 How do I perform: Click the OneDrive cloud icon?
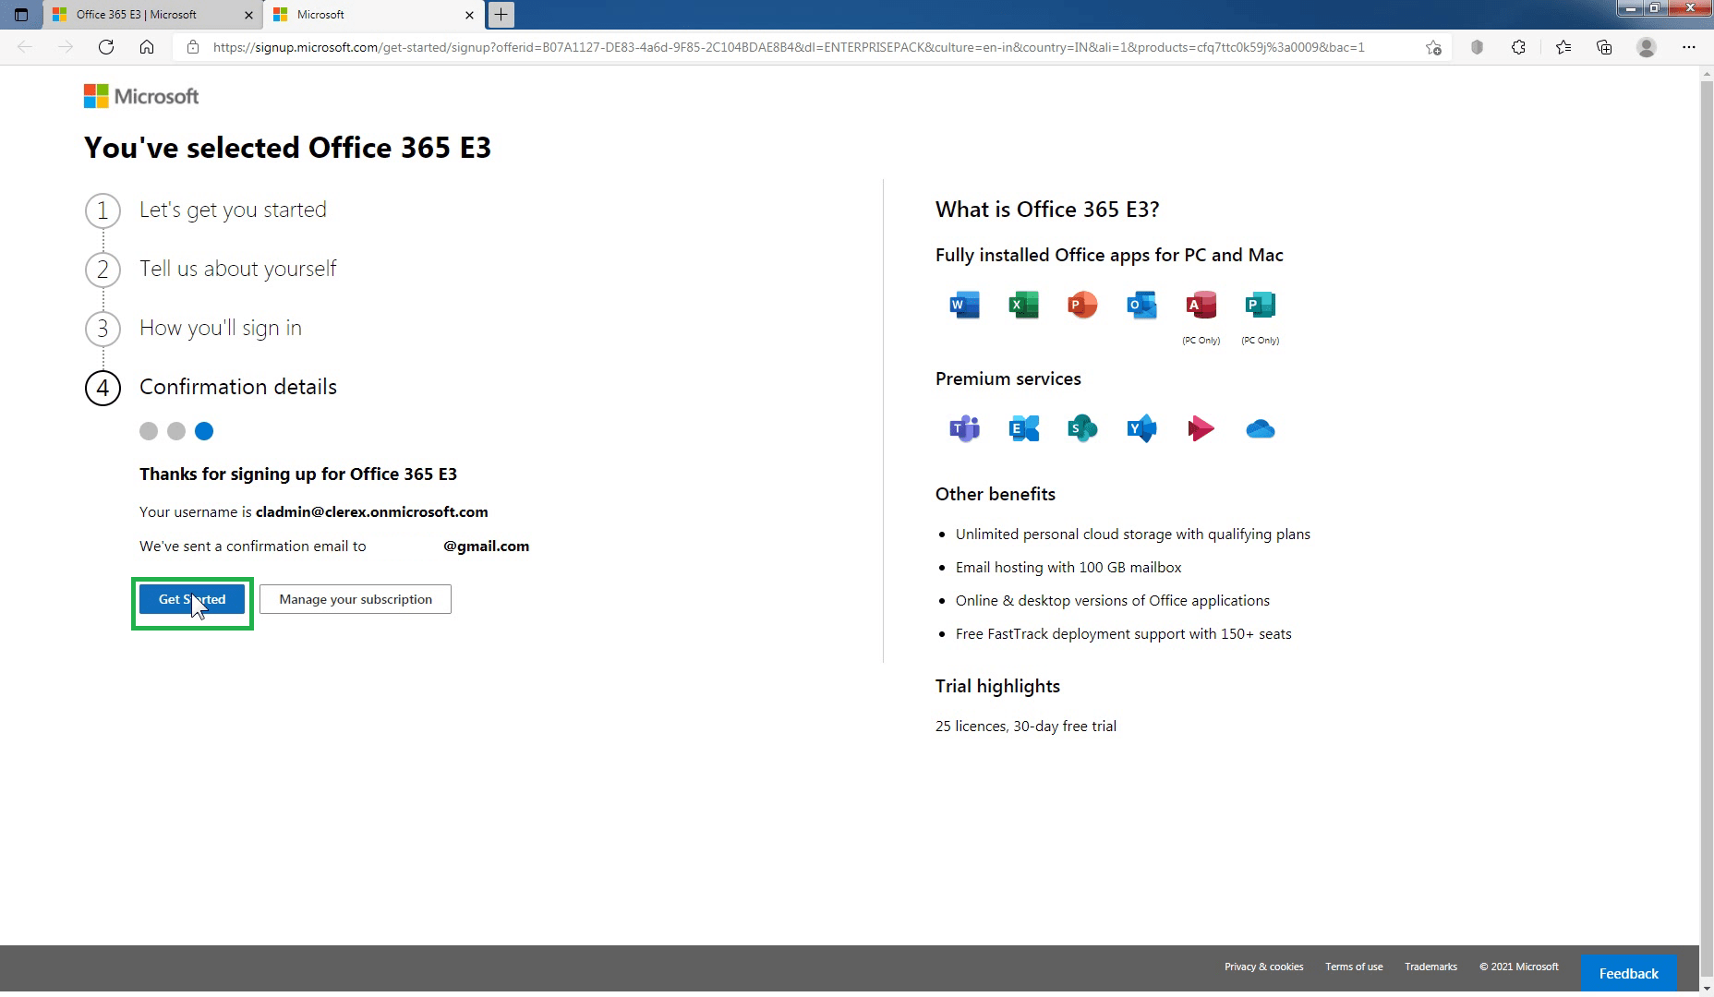[x=1260, y=429]
